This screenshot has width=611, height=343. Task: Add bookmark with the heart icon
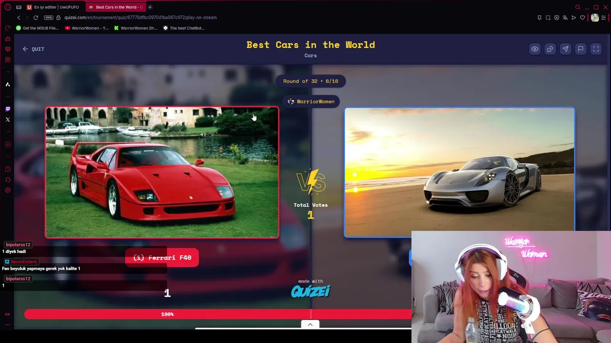tap(582, 18)
